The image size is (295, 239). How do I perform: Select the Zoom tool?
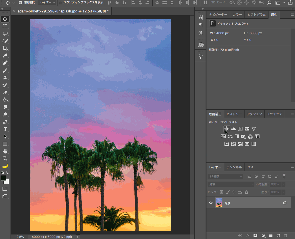[x=5, y=158]
